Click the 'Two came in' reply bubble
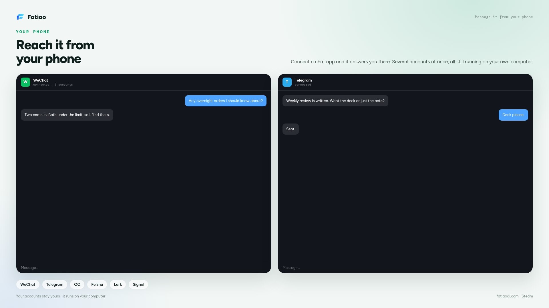The image size is (549, 308). coord(67,115)
